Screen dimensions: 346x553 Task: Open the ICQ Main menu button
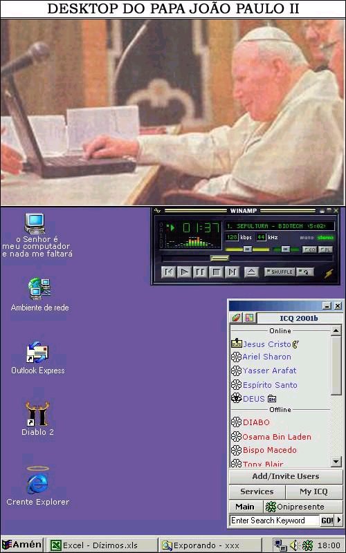[x=245, y=507]
